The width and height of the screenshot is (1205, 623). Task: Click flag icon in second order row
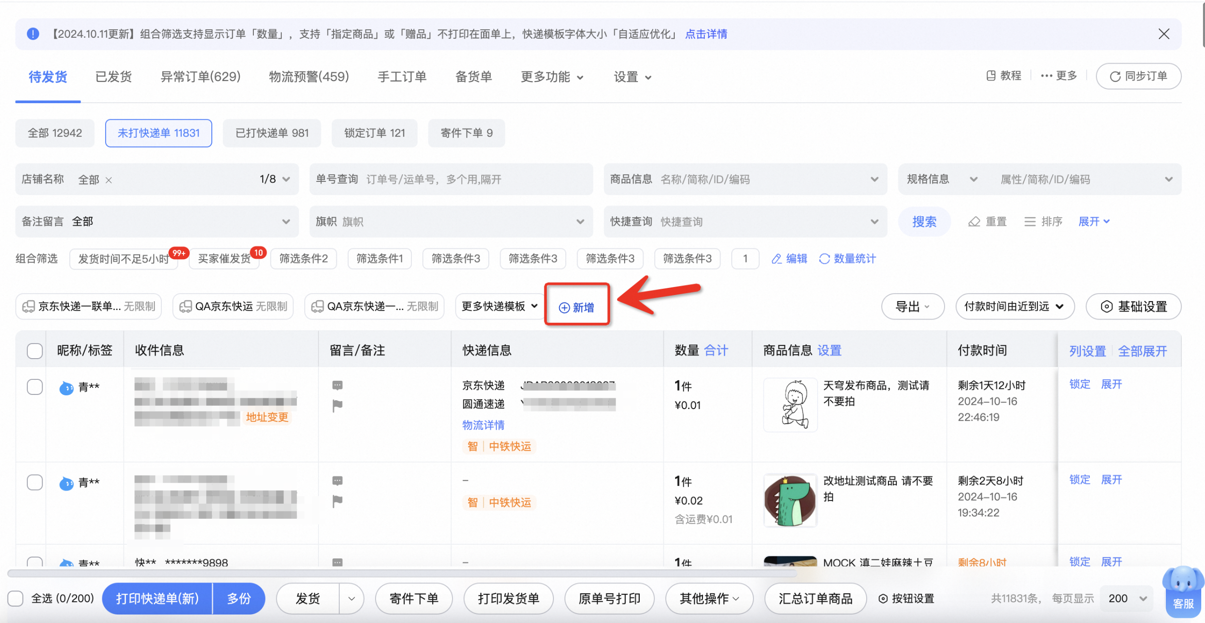[x=337, y=501]
